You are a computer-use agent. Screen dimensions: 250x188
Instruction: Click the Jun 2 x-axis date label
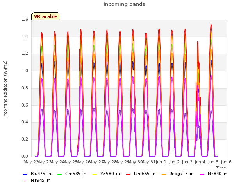coord(174,162)
